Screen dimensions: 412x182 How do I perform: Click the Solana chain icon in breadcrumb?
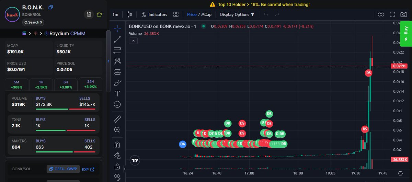[24, 33]
